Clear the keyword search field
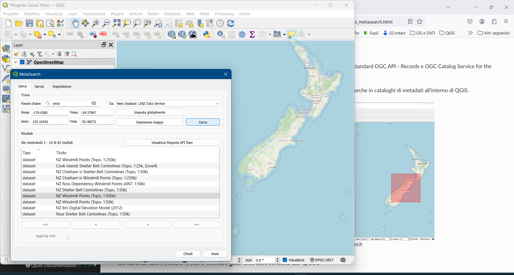This screenshot has width=514, height=275. coord(94,103)
